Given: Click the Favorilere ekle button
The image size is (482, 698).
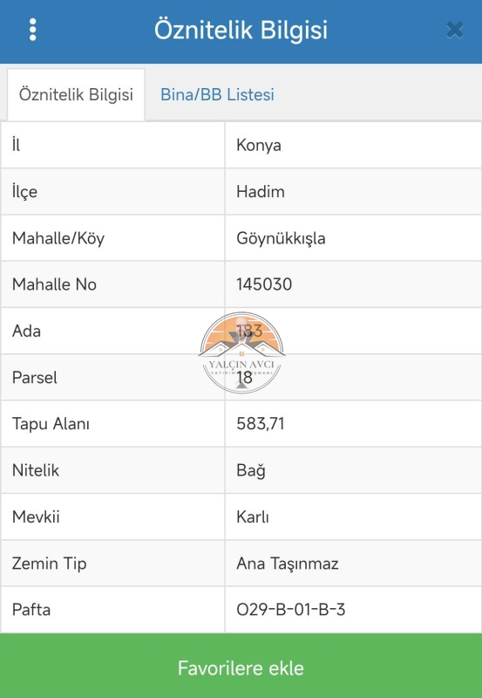Looking at the screenshot, I should (x=241, y=666).
